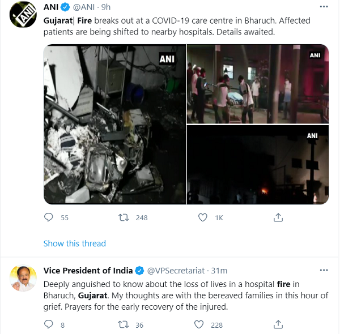Screen dimensions: 340x334
Task: View the top-right photo of patients being moved
Action: (258, 84)
